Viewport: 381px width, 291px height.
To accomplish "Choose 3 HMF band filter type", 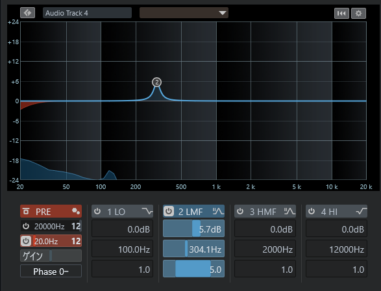I will tap(289, 211).
